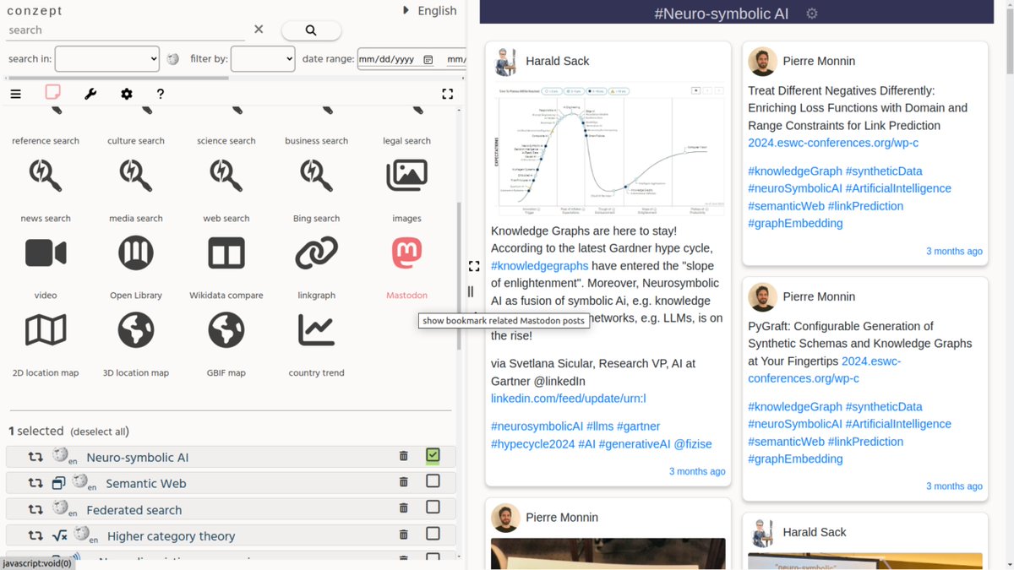Open help via the question mark
1014x570 pixels.
[x=161, y=94]
